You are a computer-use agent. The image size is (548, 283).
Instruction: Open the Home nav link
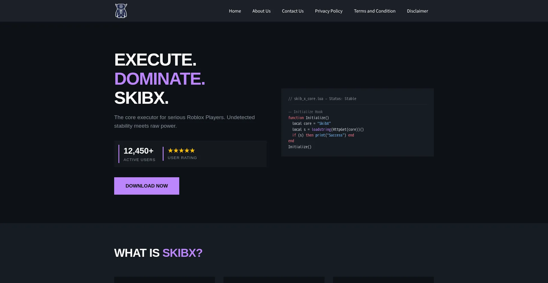pyautogui.click(x=235, y=11)
